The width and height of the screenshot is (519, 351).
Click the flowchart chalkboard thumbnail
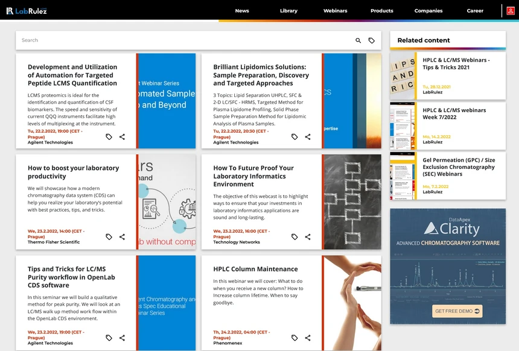click(x=352, y=202)
